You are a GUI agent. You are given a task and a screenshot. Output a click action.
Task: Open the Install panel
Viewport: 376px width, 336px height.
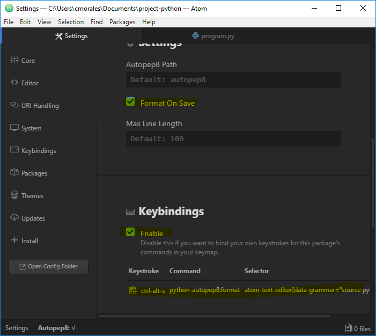(x=30, y=240)
